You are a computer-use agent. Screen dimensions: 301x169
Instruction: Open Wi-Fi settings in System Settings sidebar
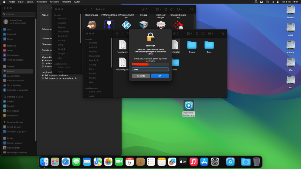pyautogui.click(x=18, y=30)
